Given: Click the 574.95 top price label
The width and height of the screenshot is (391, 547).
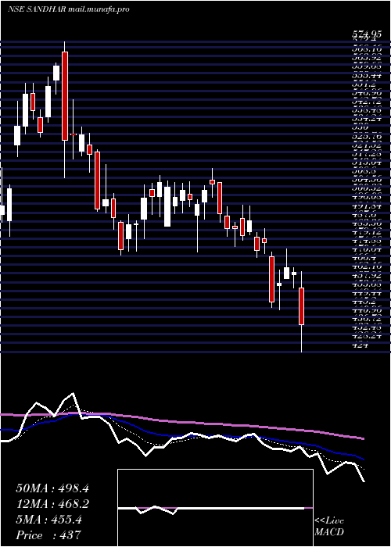Looking at the screenshot, I should pos(366,35).
